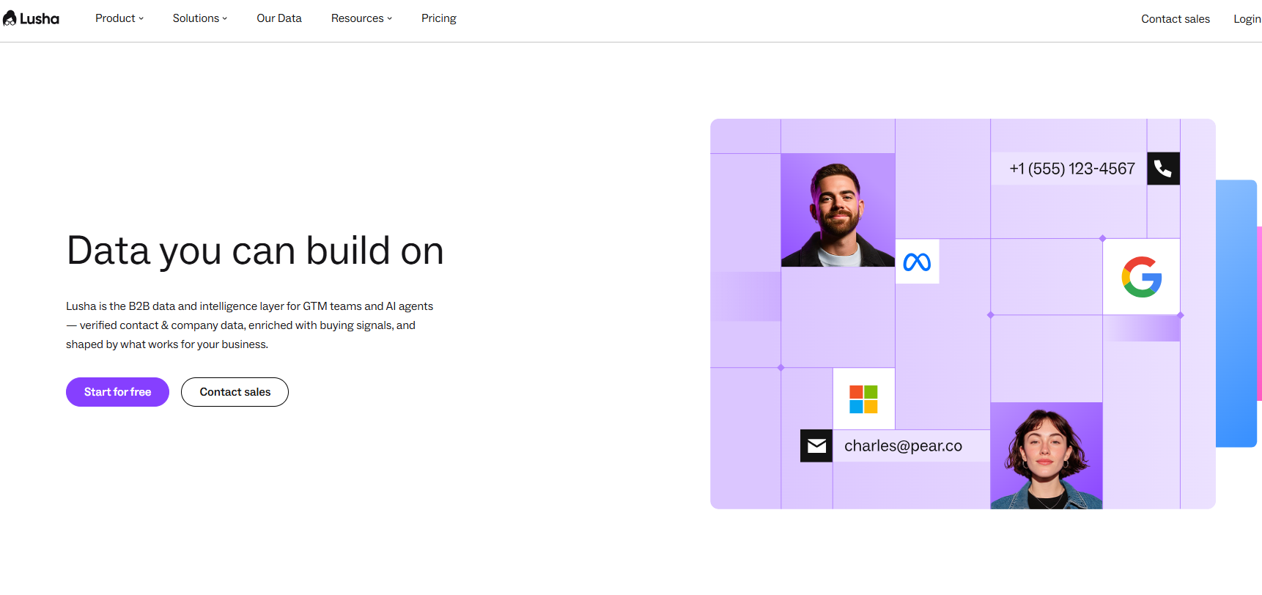Click the outlined Contact sales button
The image size is (1262, 595).
point(235,392)
